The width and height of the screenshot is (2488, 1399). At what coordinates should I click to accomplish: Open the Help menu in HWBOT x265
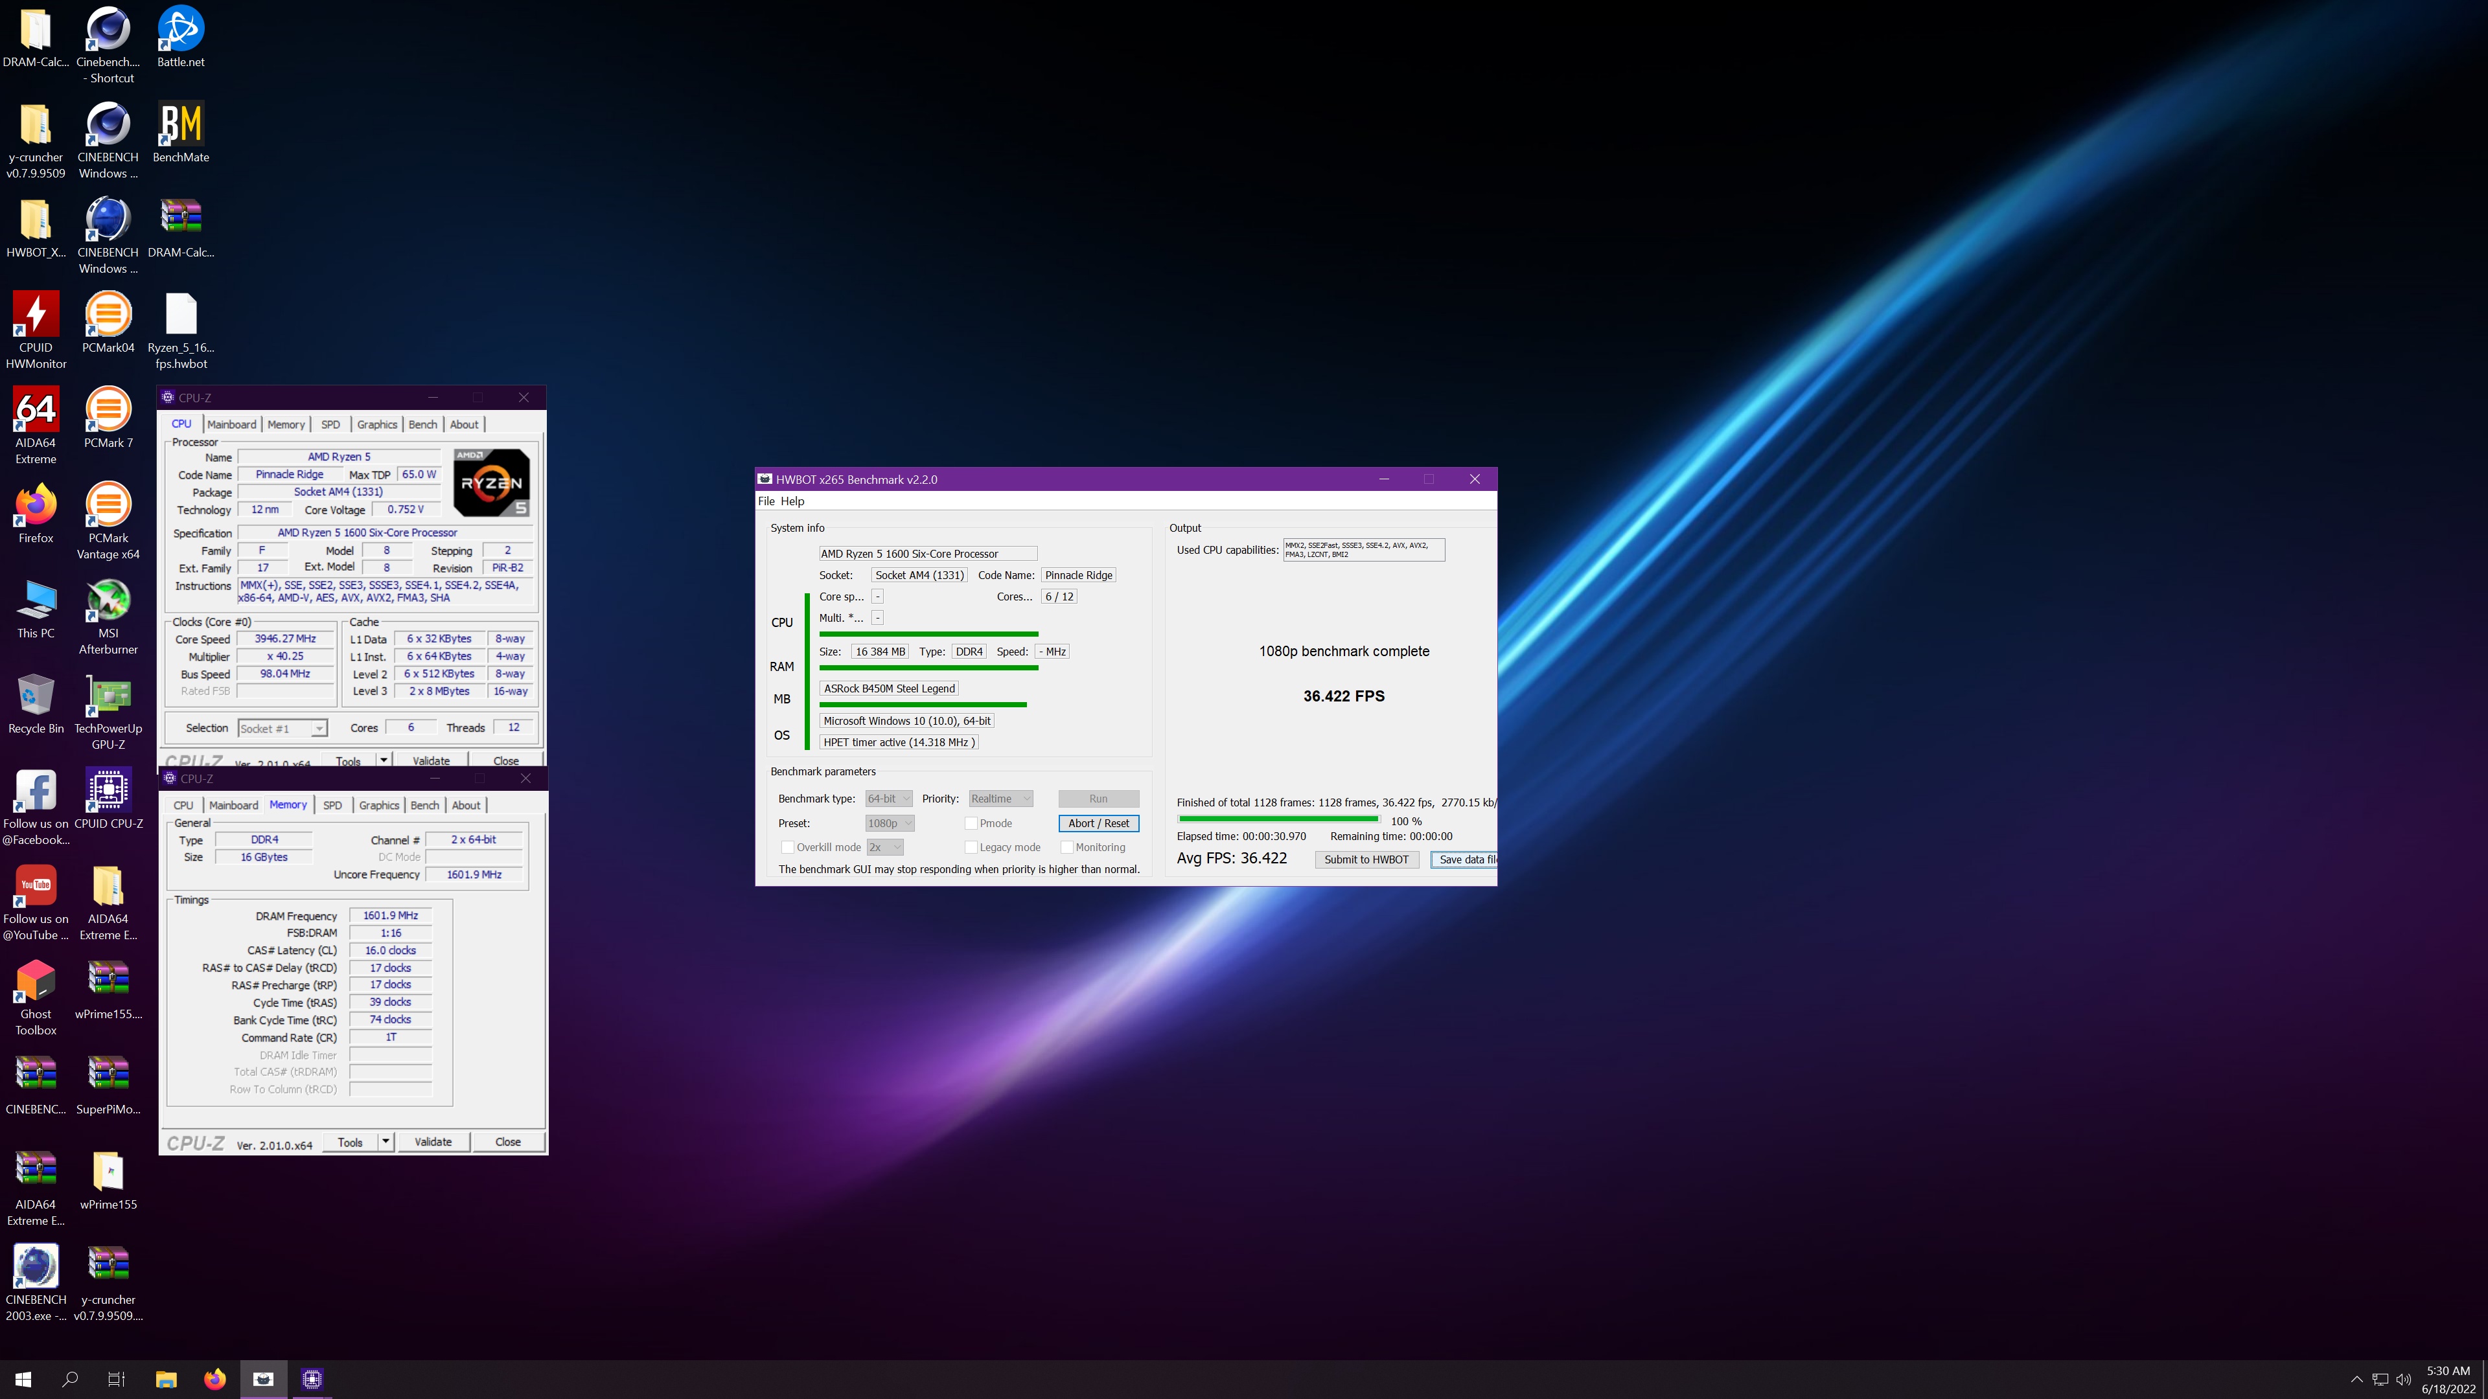click(792, 501)
